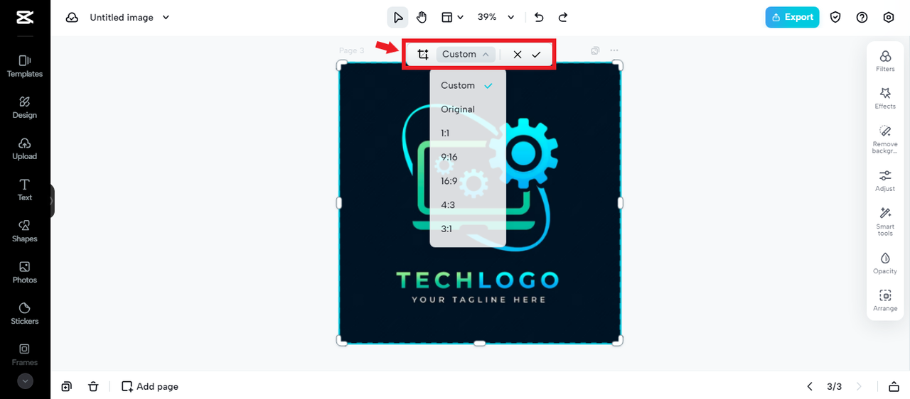Viewport: 910px width, 399px height.
Task: Open the Stickers panel
Action: (x=25, y=313)
